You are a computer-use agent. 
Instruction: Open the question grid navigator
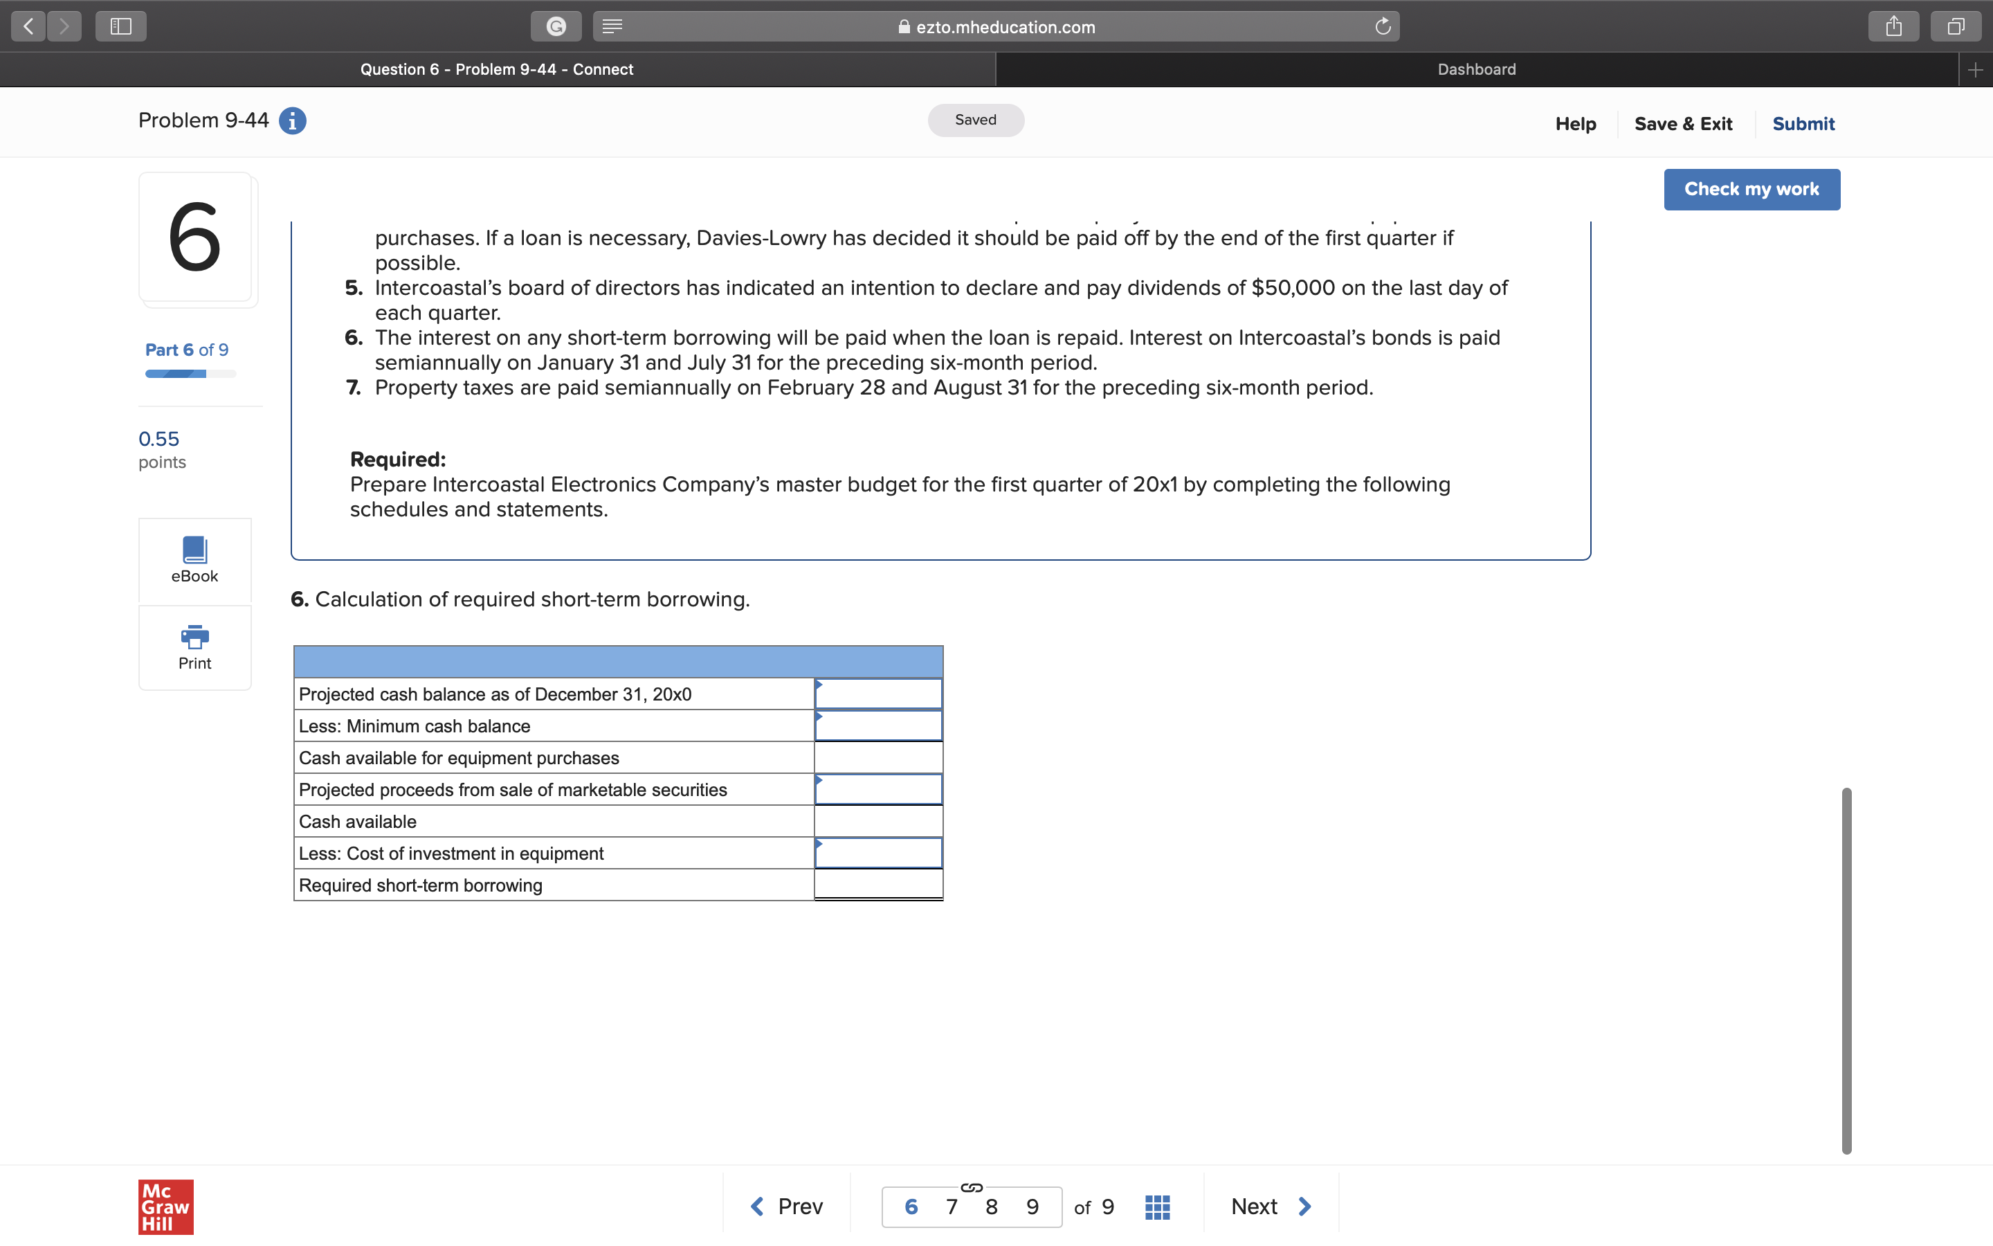[1157, 1207]
